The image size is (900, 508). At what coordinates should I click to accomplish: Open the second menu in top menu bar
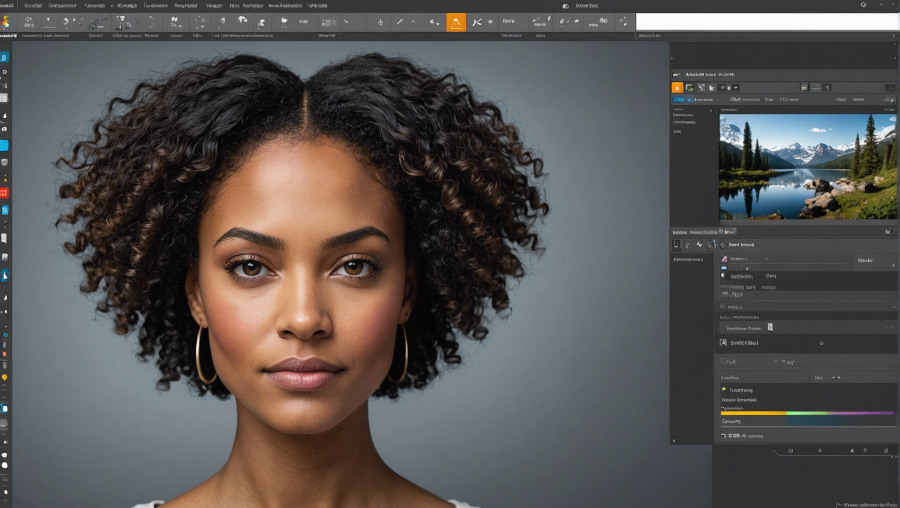point(62,6)
